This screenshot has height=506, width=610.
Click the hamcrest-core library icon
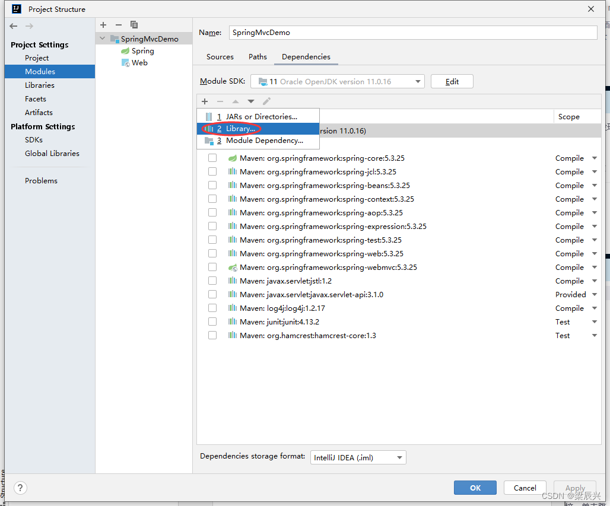point(233,336)
